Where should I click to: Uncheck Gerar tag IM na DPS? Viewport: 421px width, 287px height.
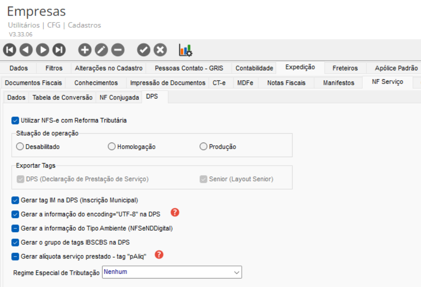click(x=16, y=200)
